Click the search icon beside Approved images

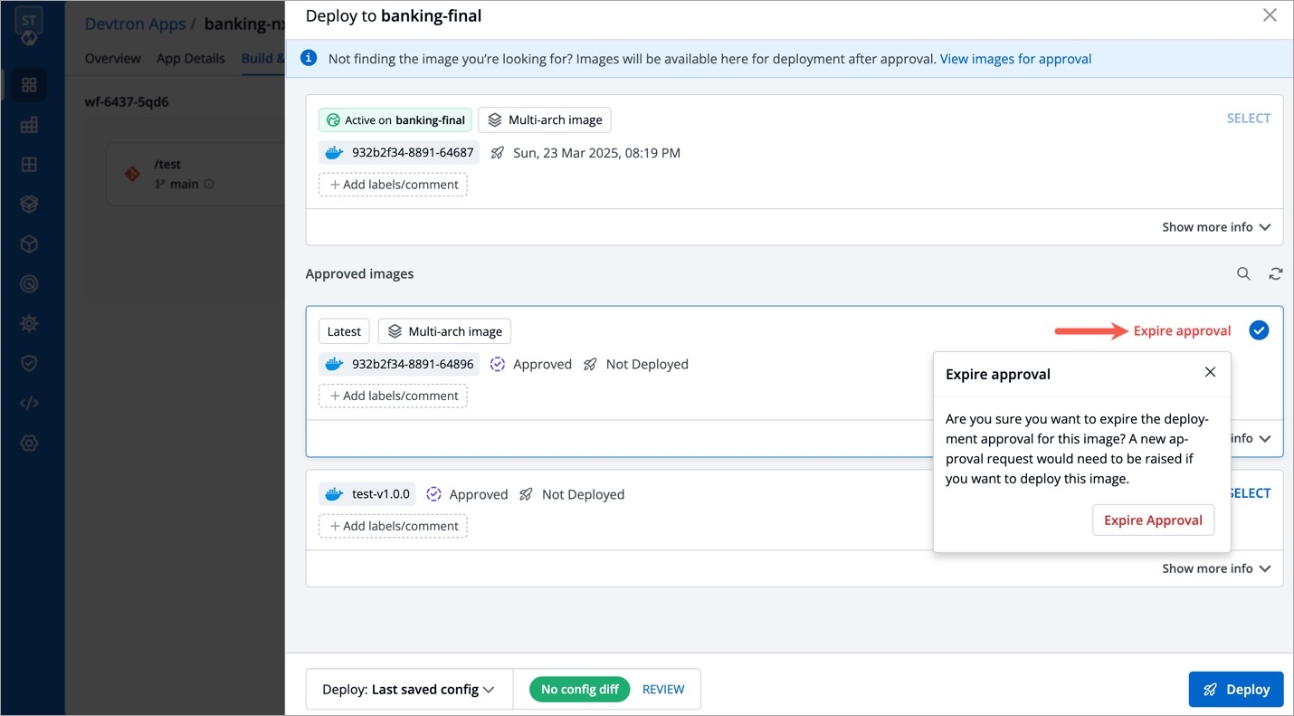[1243, 274]
